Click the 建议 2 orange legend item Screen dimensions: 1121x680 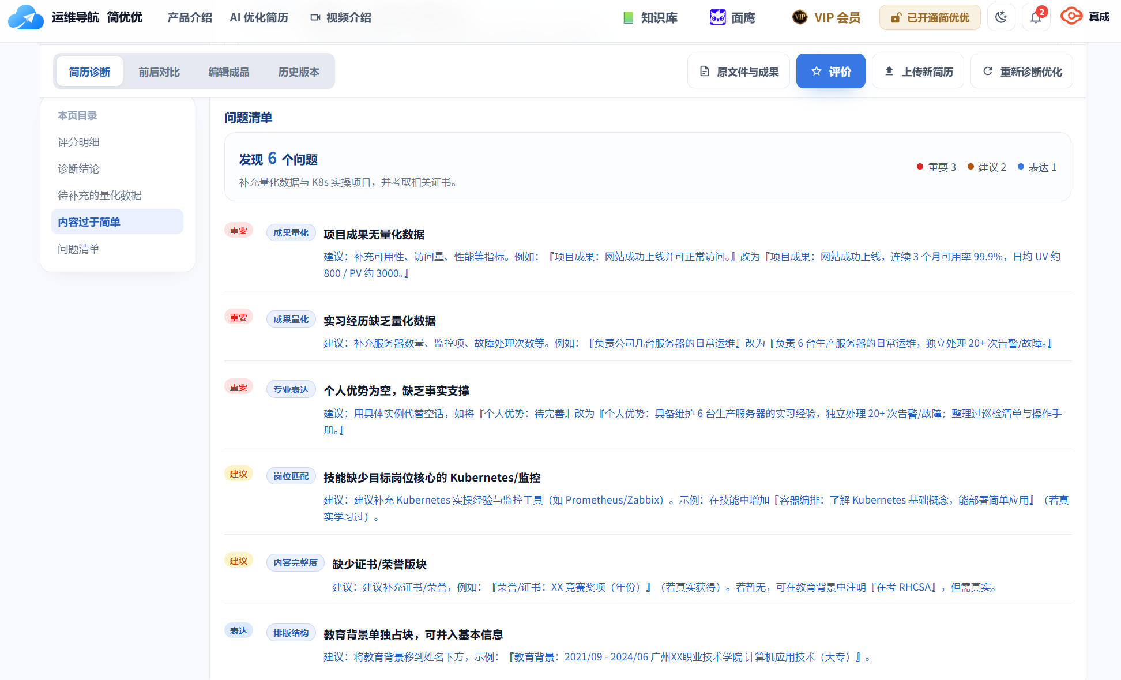(x=987, y=167)
